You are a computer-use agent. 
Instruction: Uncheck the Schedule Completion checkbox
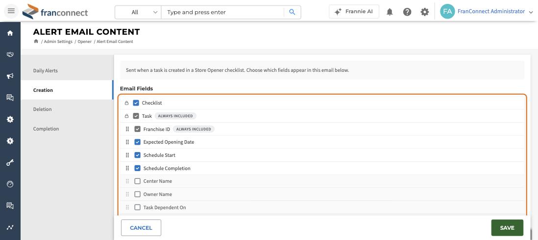point(137,168)
